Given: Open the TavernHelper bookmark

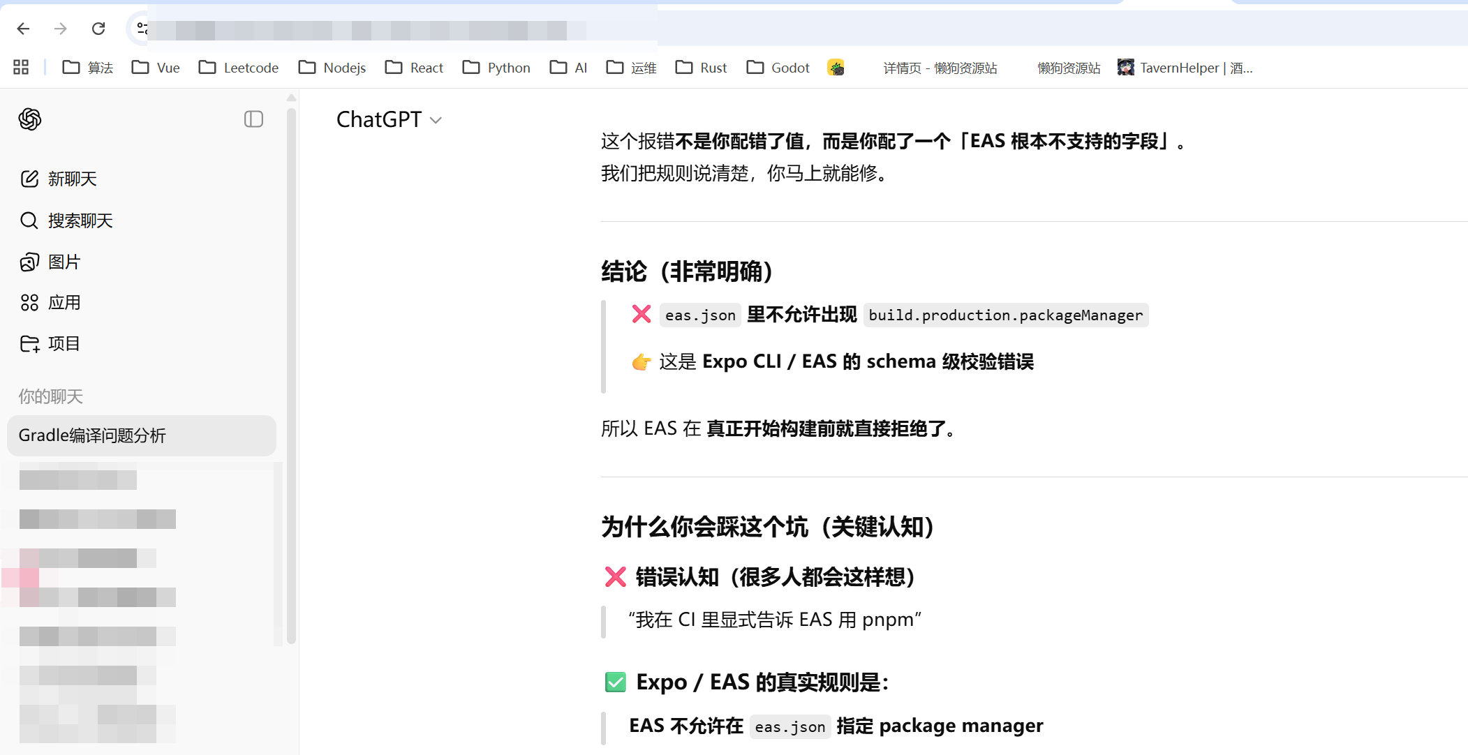Looking at the screenshot, I should click(x=1185, y=68).
